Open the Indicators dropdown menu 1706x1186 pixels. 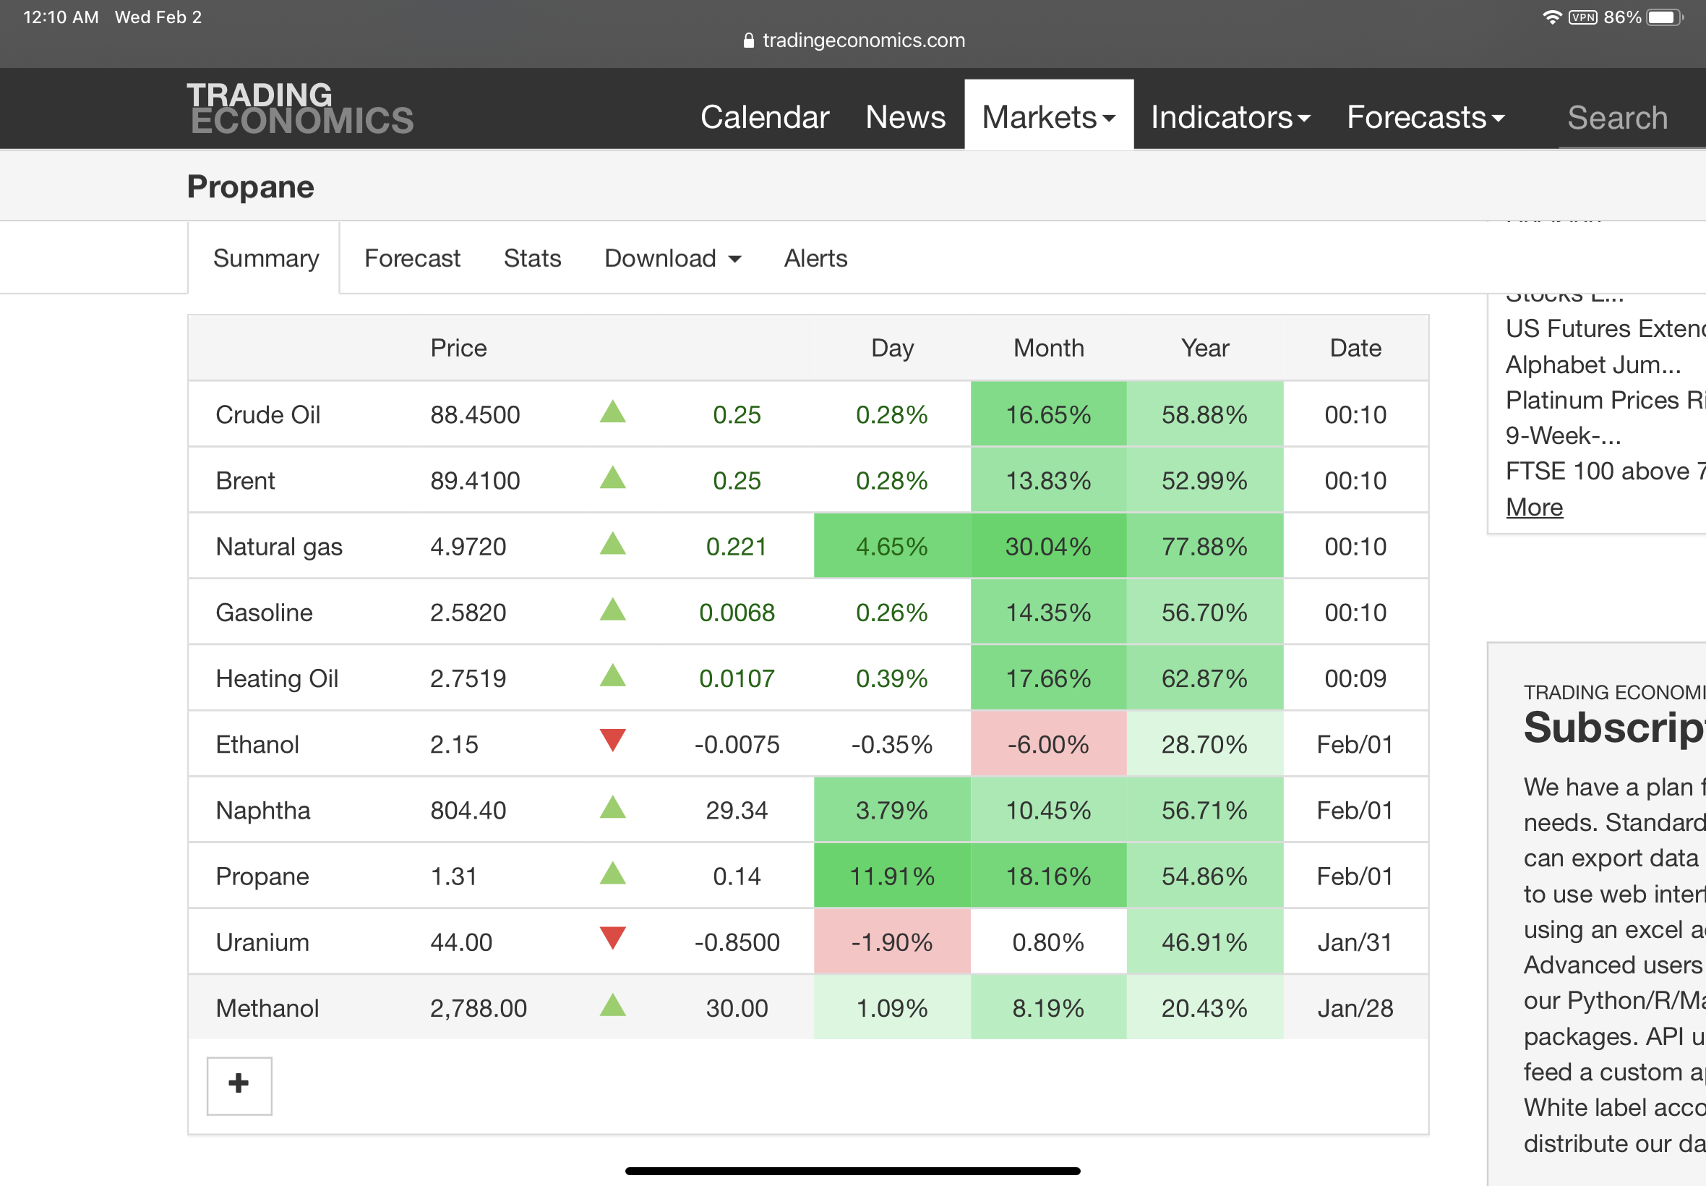tap(1230, 116)
